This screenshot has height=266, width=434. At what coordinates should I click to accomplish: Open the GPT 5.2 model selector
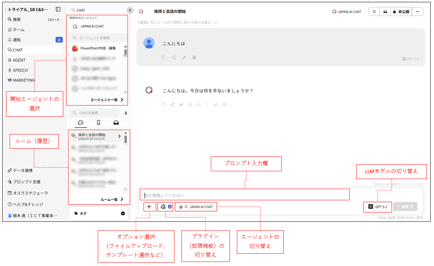click(377, 207)
